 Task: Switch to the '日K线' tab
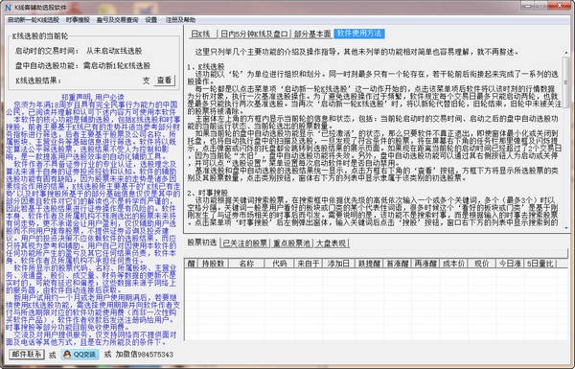point(203,35)
